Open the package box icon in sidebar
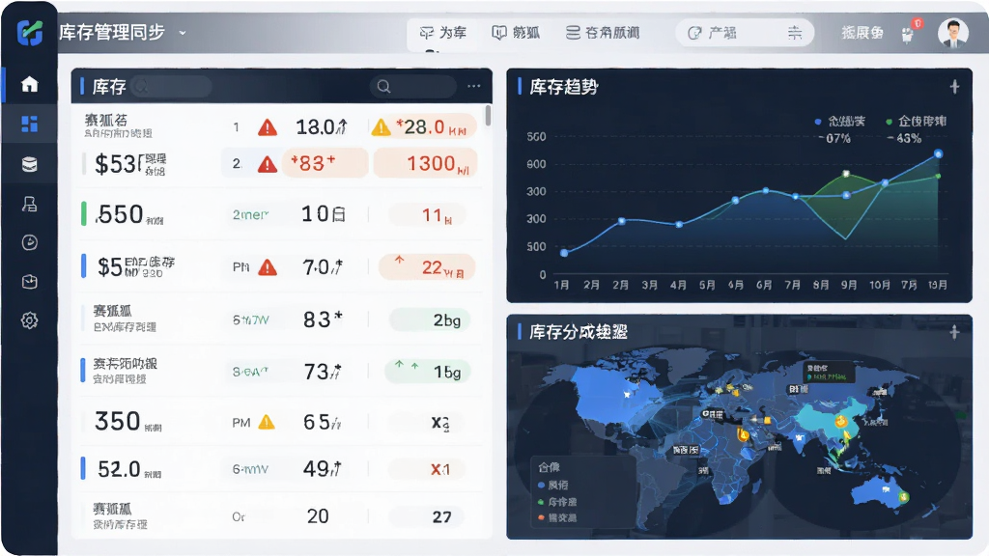 30,281
